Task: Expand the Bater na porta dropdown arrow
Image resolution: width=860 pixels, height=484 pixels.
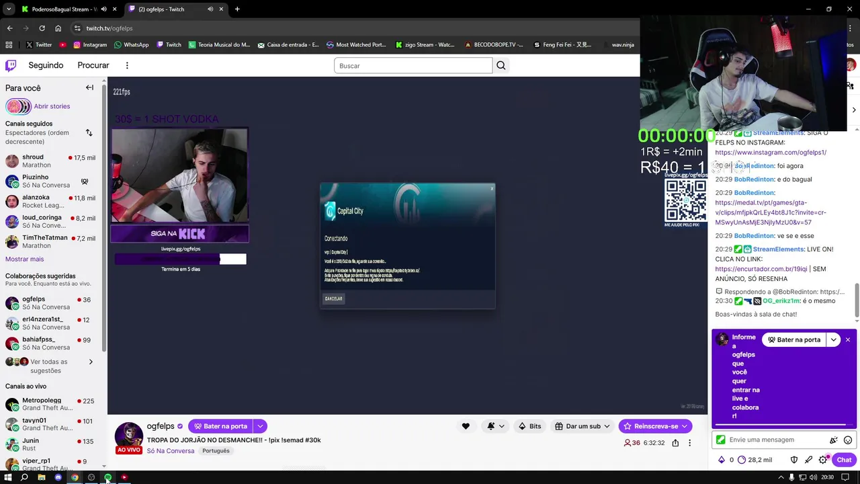Action: click(260, 426)
